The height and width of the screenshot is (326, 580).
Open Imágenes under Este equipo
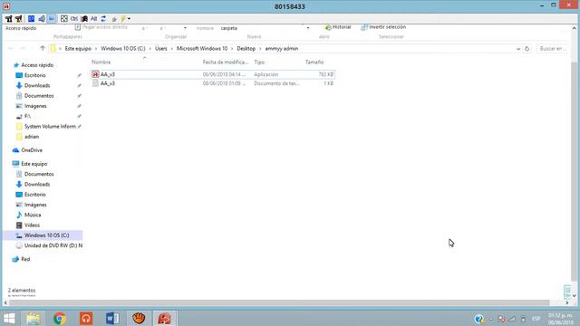tap(35, 205)
